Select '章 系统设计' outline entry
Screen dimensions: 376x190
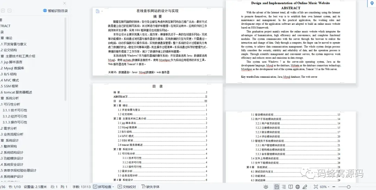[10, 140]
